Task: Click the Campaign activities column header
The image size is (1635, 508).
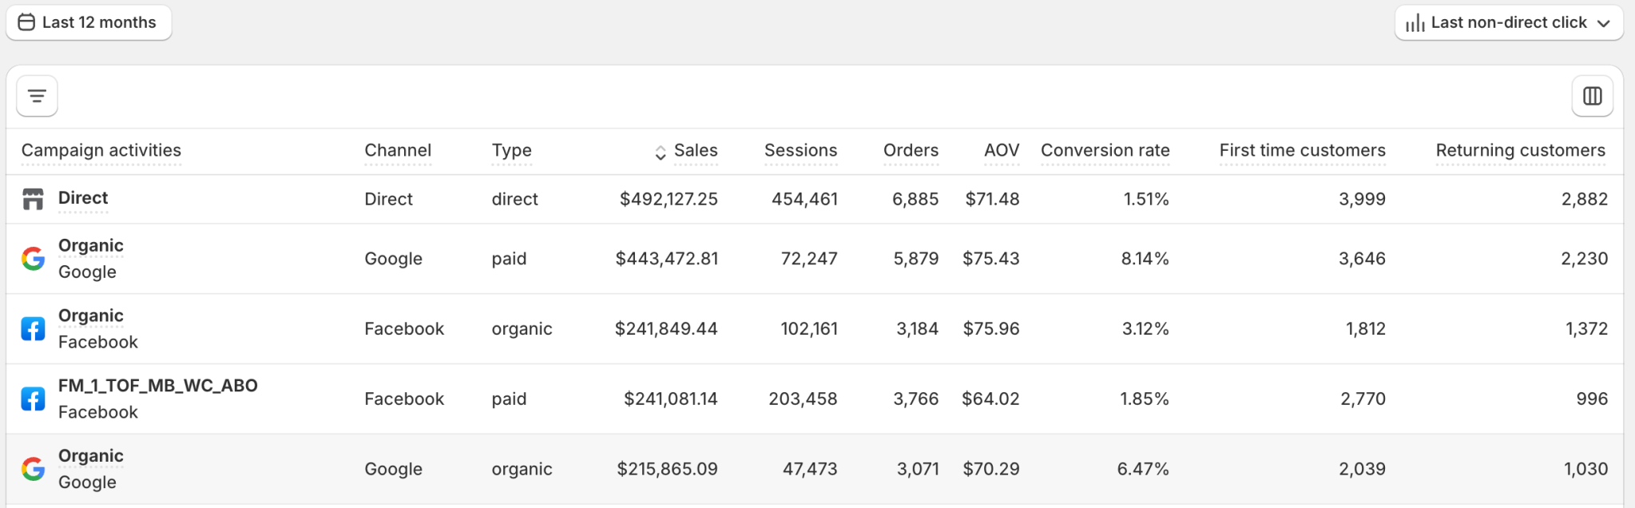Action: pyautogui.click(x=101, y=150)
